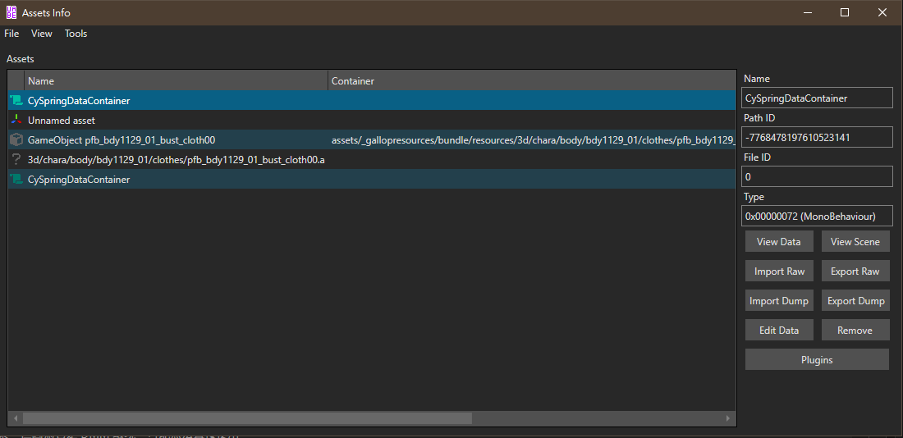
Task: Sort by the Container column header
Action: pos(533,81)
